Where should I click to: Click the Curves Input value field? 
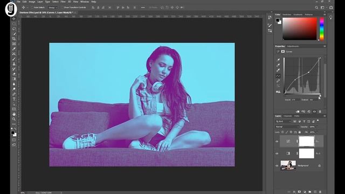pyautogui.click(x=295, y=100)
